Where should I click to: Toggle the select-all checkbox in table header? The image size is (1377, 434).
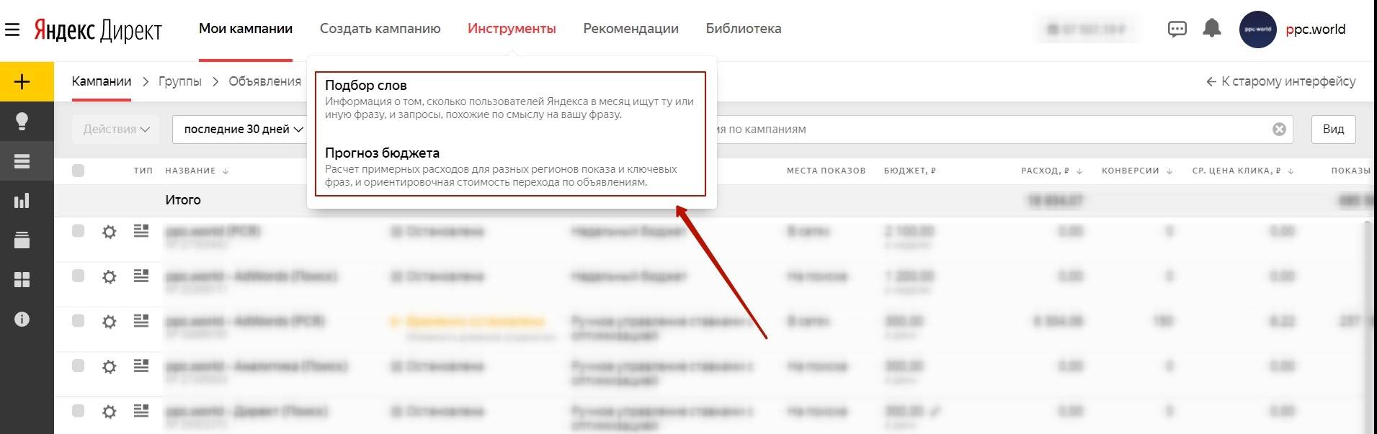[x=79, y=171]
